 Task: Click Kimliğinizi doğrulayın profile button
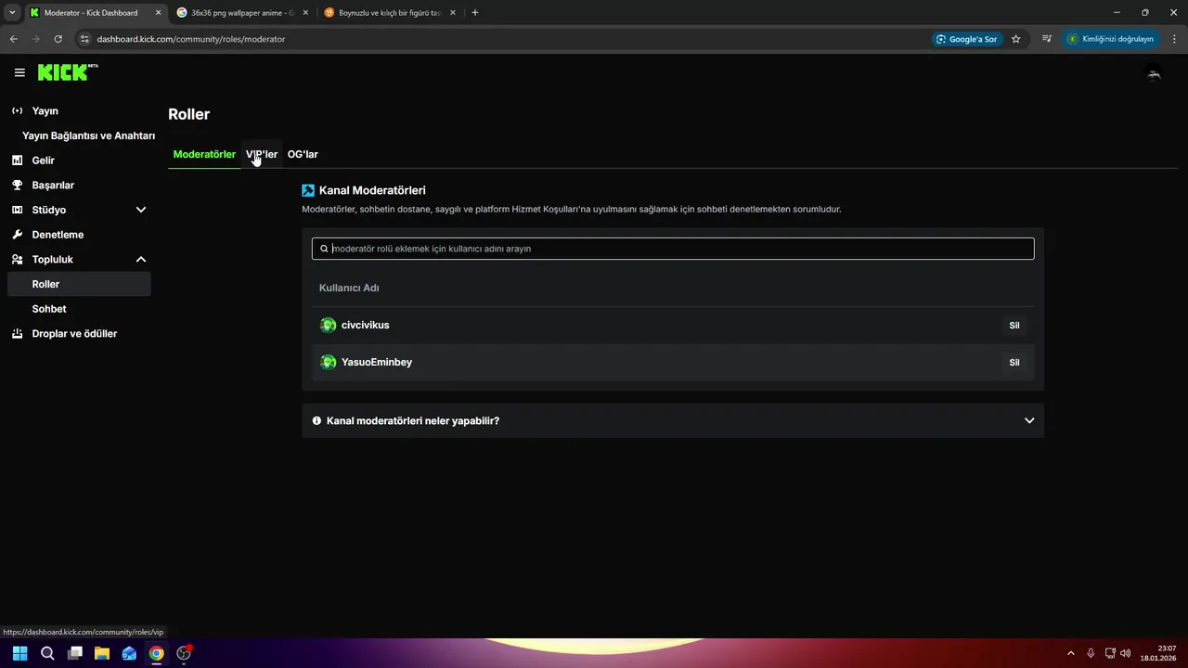(1111, 39)
